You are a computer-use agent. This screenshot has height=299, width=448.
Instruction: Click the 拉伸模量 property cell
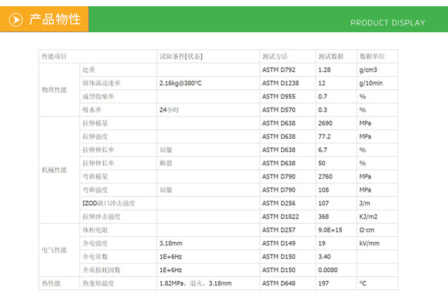pyautogui.click(x=118, y=123)
